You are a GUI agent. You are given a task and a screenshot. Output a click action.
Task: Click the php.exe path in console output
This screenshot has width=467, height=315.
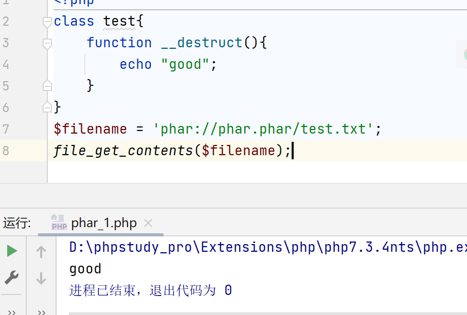point(267,247)
